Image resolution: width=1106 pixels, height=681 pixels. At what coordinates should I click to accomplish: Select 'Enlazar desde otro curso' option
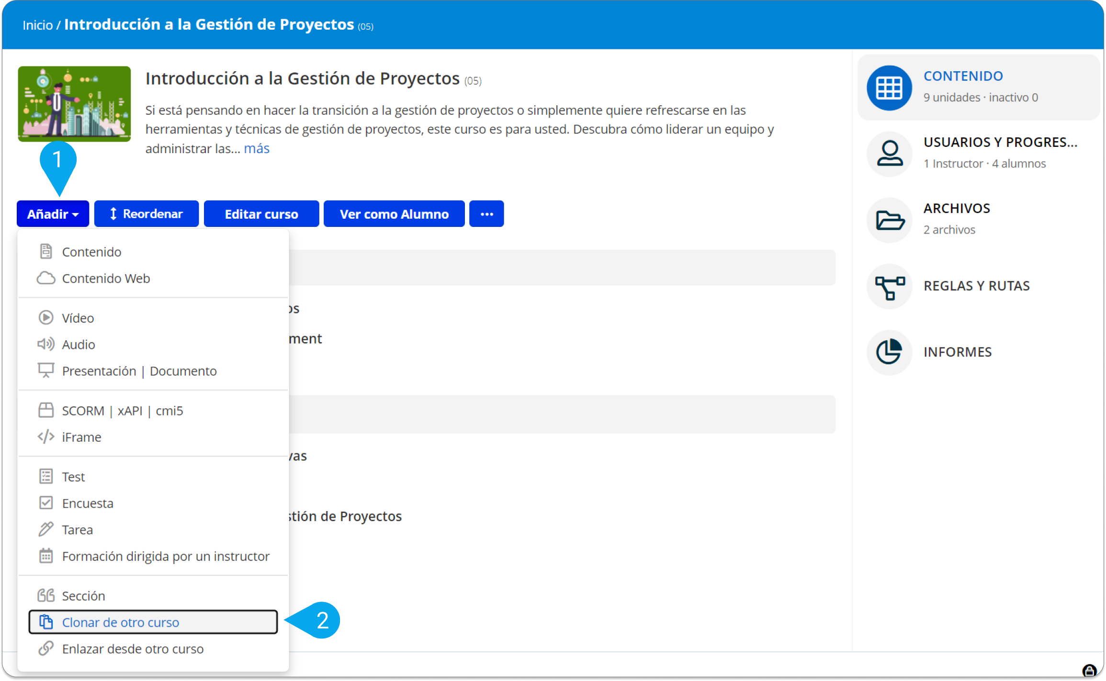pyautogui.click(x=133, y=649)
